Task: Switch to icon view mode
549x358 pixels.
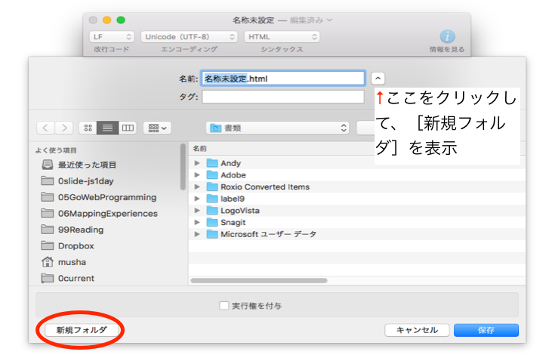Action: tap(88, 128)
